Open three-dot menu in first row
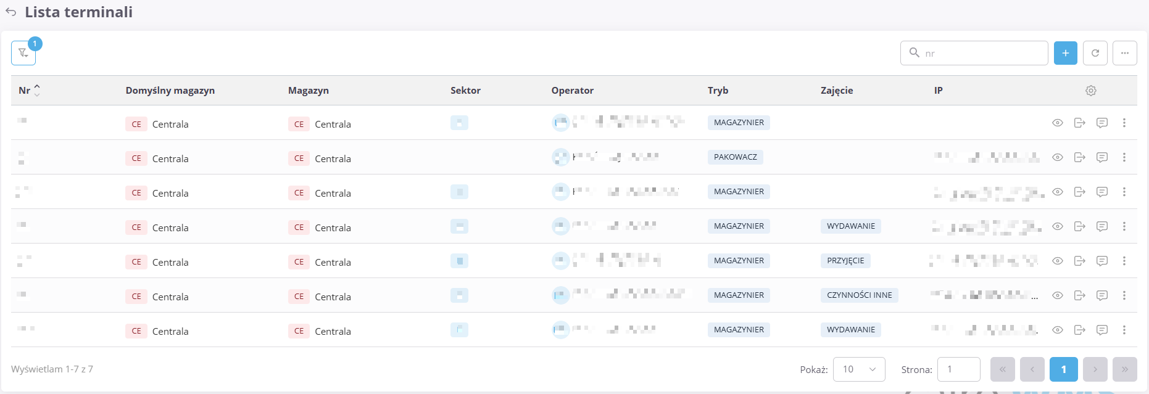The height and width of the screenshot is (394, 1149). [x=1124, y=123]
